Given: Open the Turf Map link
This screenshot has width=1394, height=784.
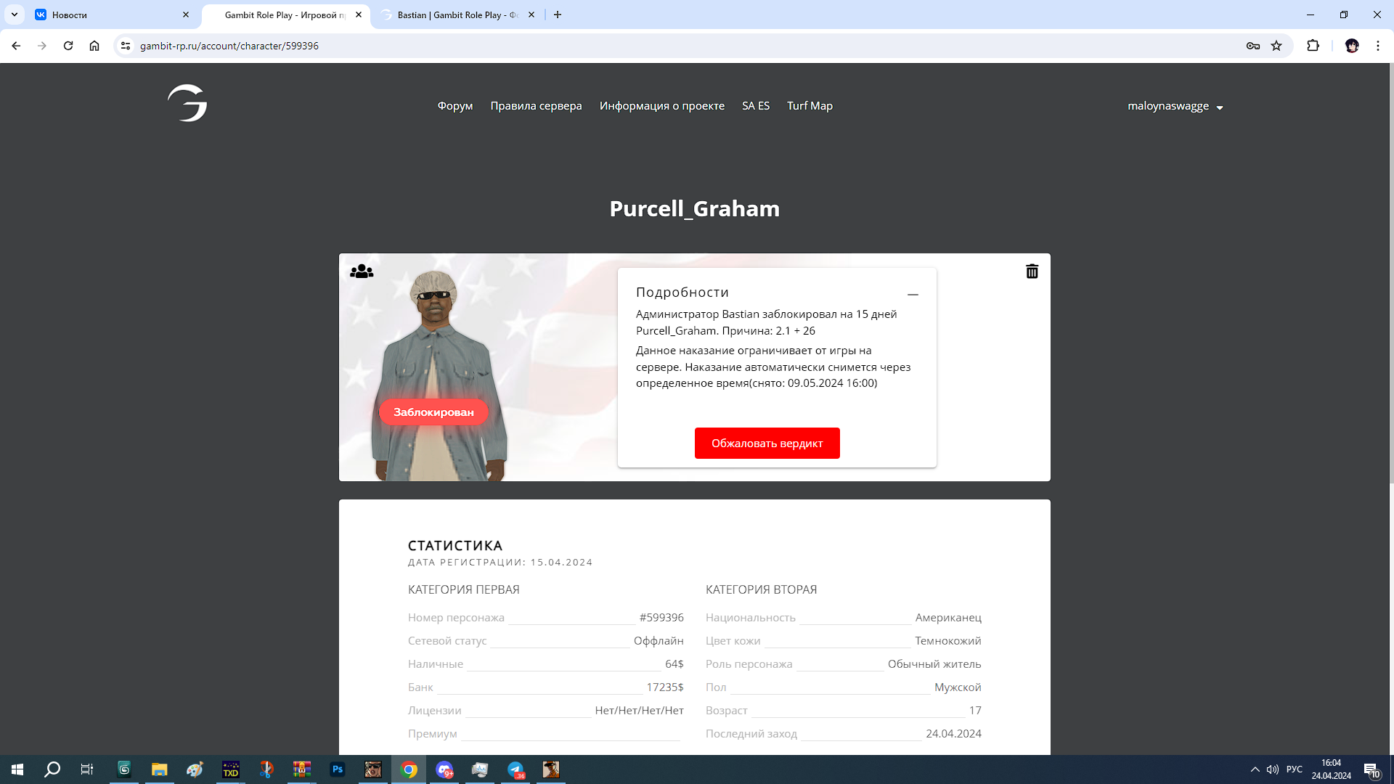Looking at the screenshot, I should pos(810,106).
